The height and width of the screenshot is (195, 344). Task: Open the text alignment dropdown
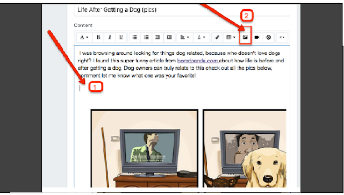point(185,37)
